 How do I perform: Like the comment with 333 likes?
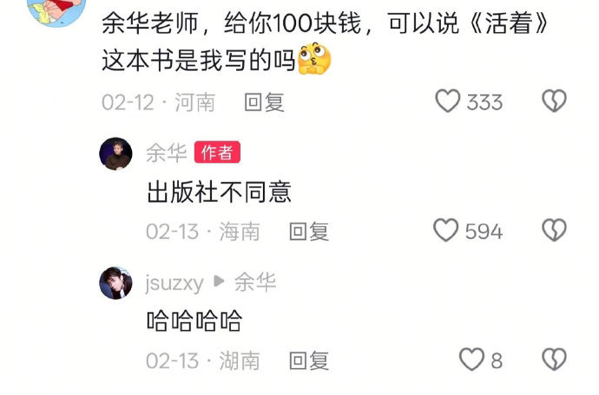[448, 101]
